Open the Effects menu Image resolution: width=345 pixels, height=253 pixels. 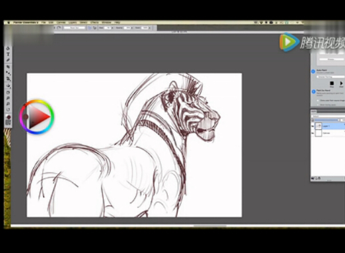(95, 23)
